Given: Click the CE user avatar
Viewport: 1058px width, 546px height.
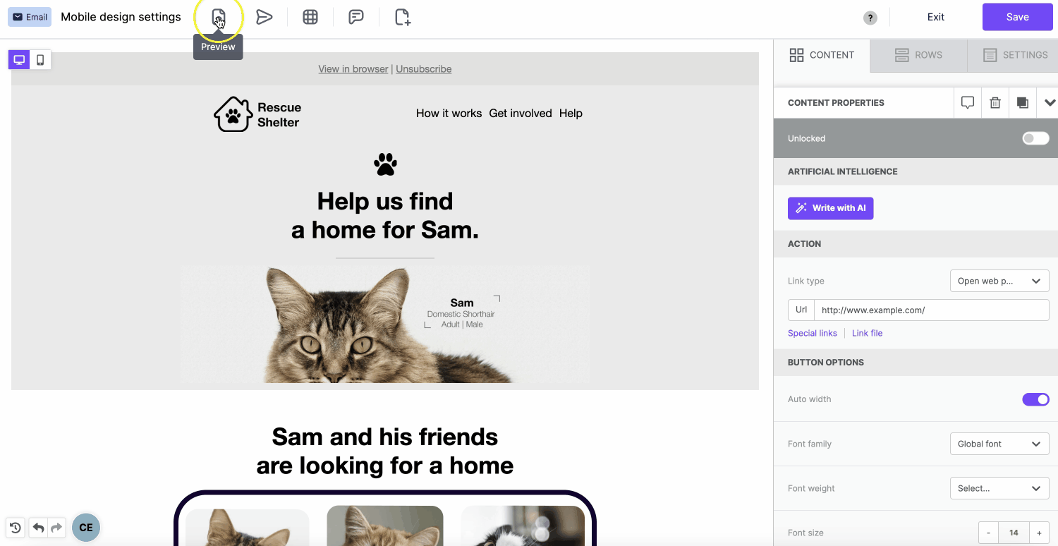Looking at the screenshot, I should (86, 528).
